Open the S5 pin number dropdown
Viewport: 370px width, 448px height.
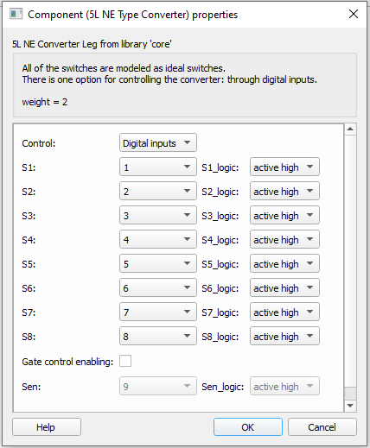tap(158, 263)
